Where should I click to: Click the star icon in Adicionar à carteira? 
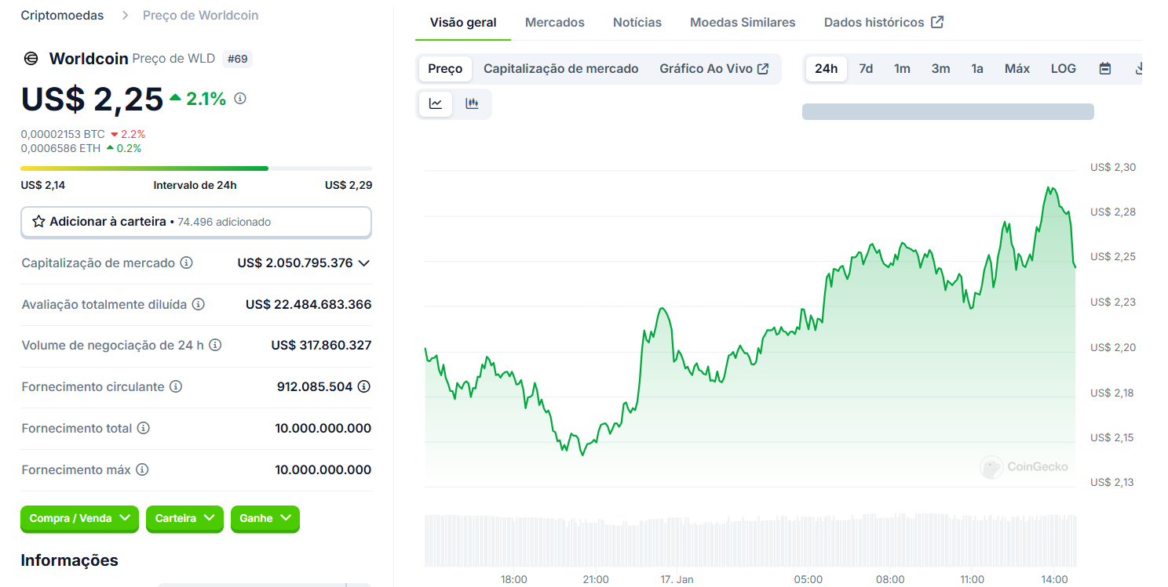pos(38,222)
